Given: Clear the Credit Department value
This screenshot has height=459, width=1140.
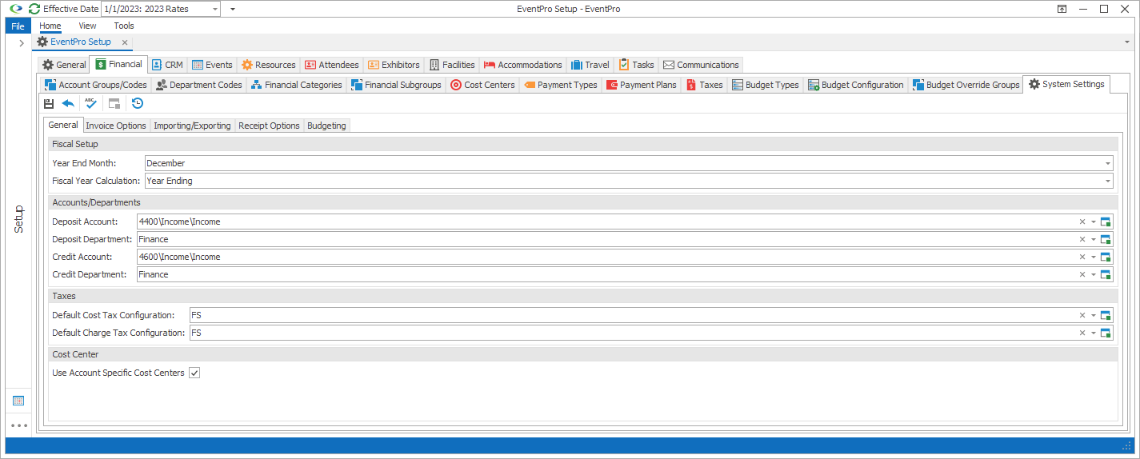Looking at the screenshot, I should coord(1082,274).
